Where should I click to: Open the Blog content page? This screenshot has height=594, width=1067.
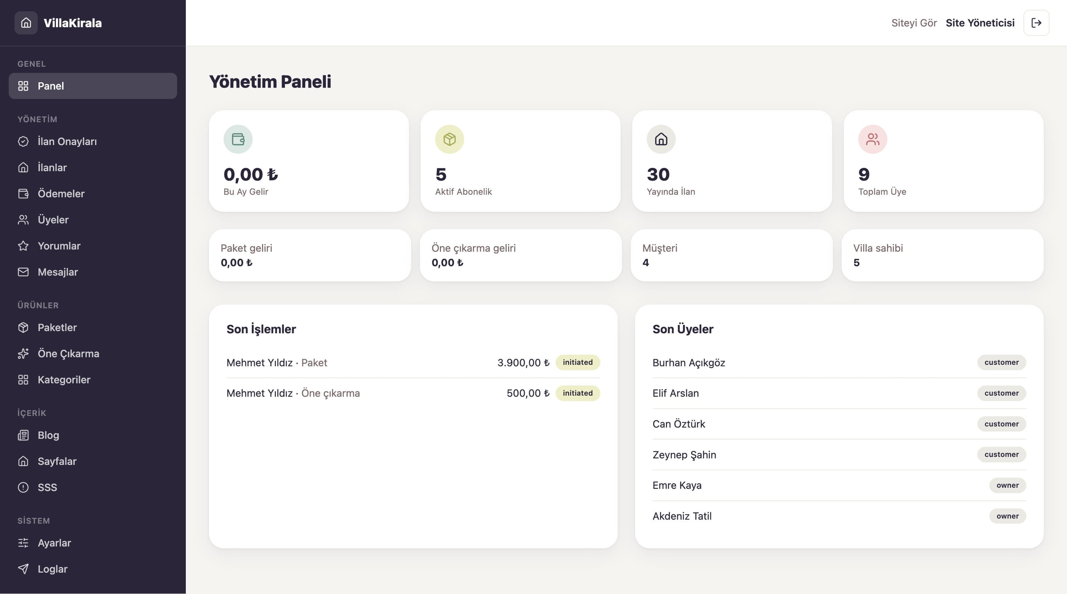tap(93, 435)
